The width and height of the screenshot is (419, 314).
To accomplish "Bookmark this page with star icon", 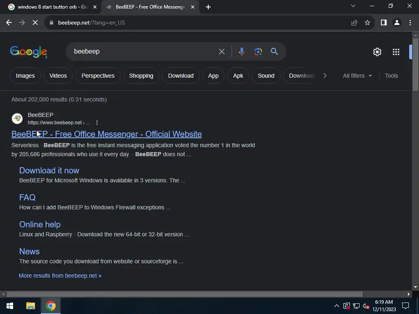I will pyautogui.click(x=367, y=23).
